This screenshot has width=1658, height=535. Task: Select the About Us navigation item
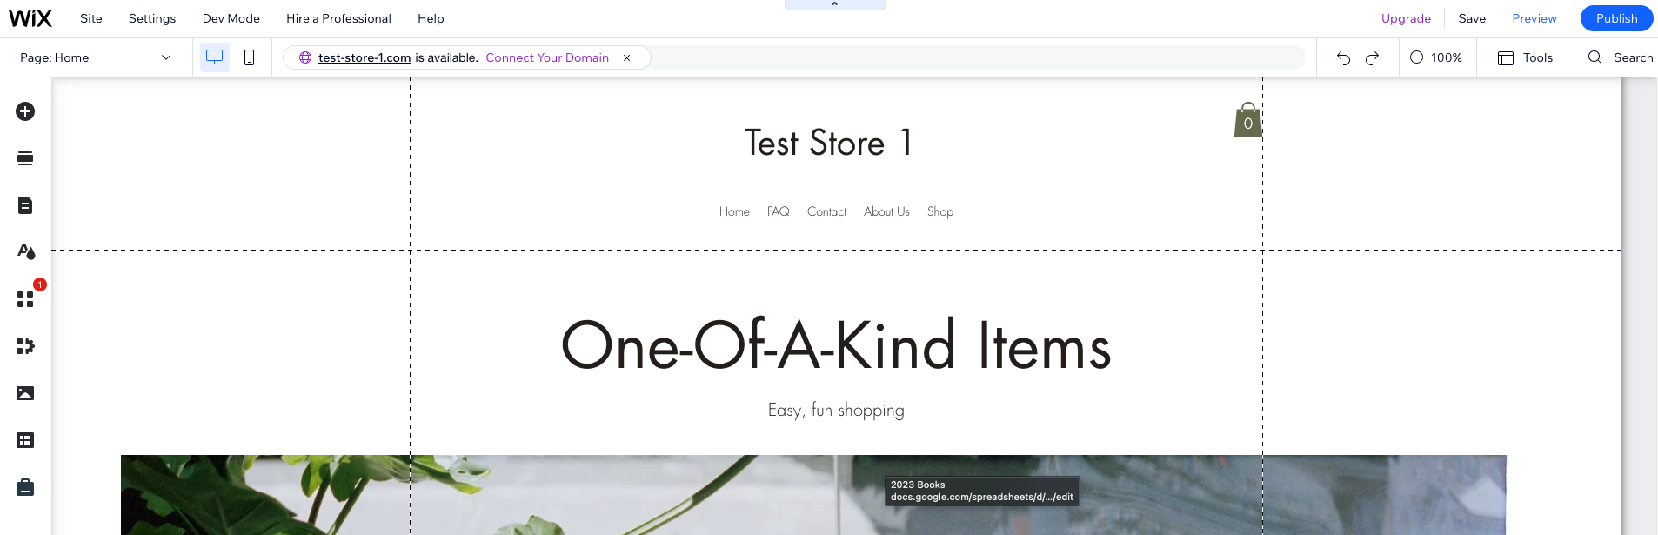point(886,211)
